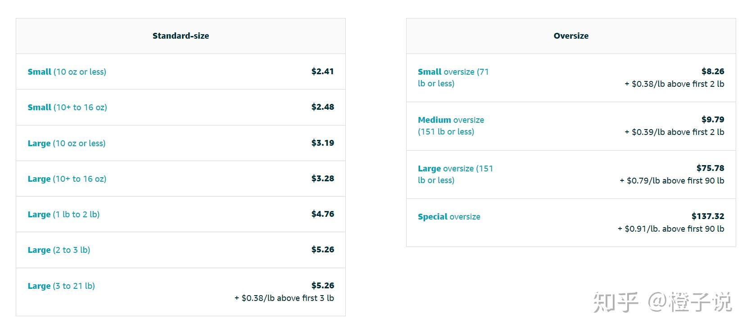The width and height of the screenshot is (751, 332).
Task: Select the $0.38/lb above first 3 lb note
Action: tap(284, 298)
